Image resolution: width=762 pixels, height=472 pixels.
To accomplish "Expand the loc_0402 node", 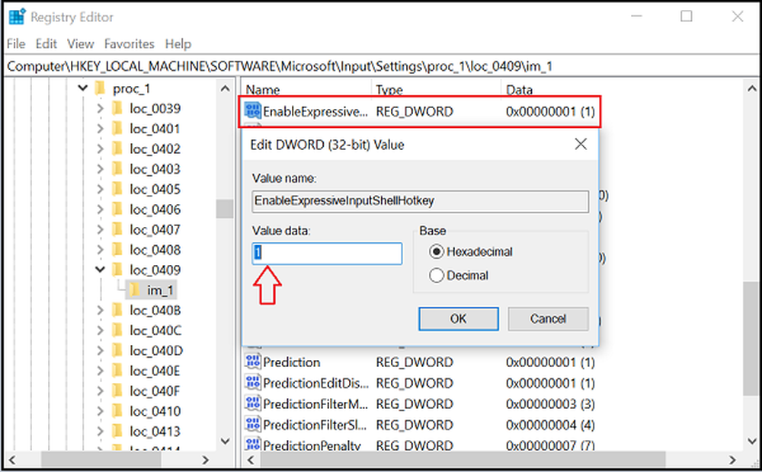I will point(100,148).
